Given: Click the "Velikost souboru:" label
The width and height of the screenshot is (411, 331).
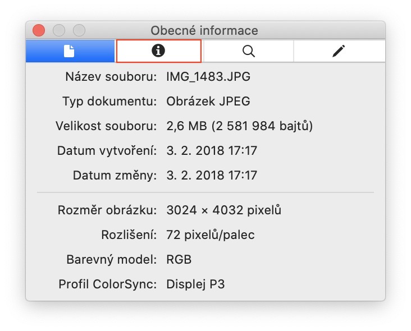Looking at the screenshot, I should coord(106,126).
